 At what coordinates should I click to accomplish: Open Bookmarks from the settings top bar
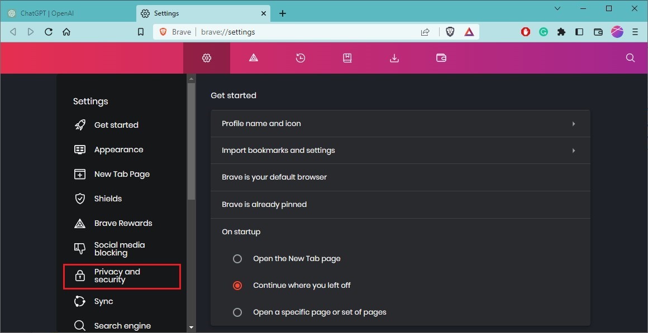click(347, 57)
